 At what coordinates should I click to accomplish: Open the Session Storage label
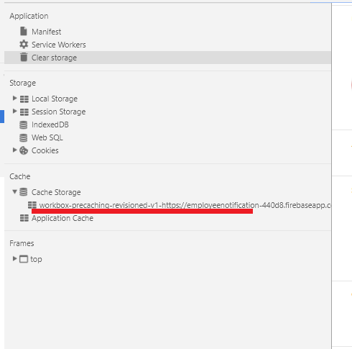(59, 112)
